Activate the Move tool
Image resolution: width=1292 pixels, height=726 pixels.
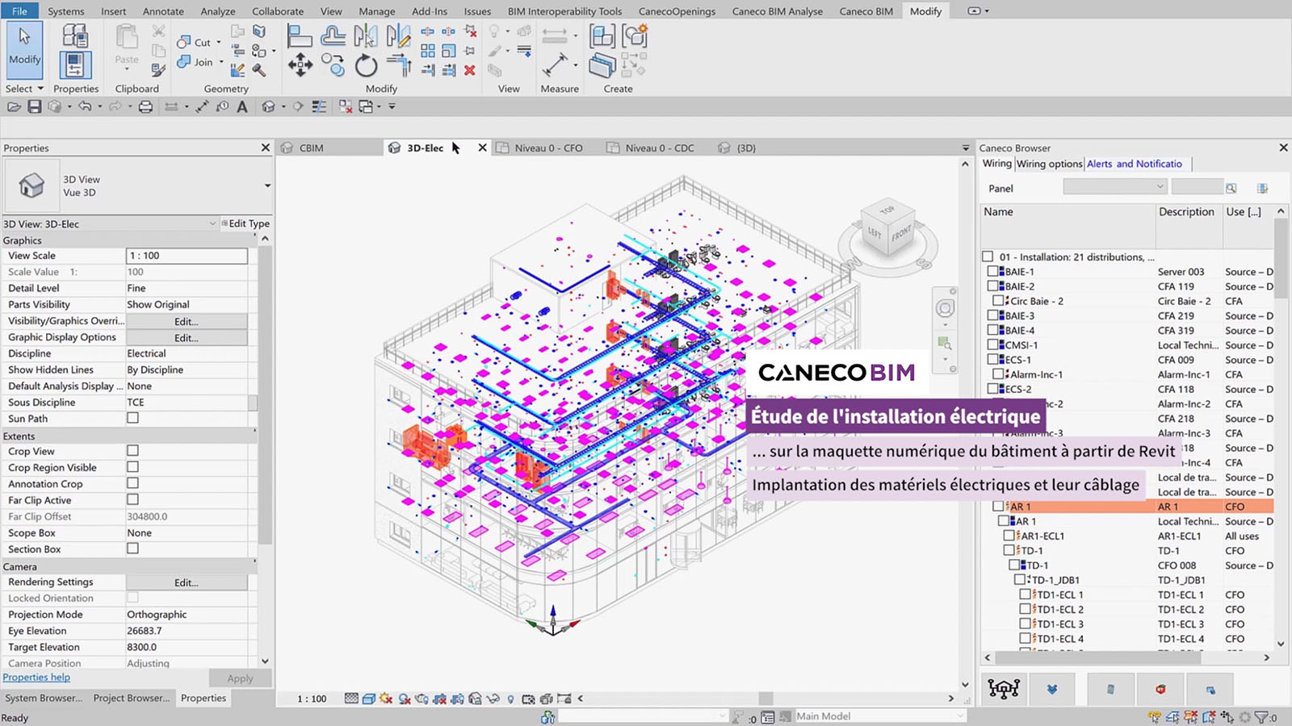300,65
